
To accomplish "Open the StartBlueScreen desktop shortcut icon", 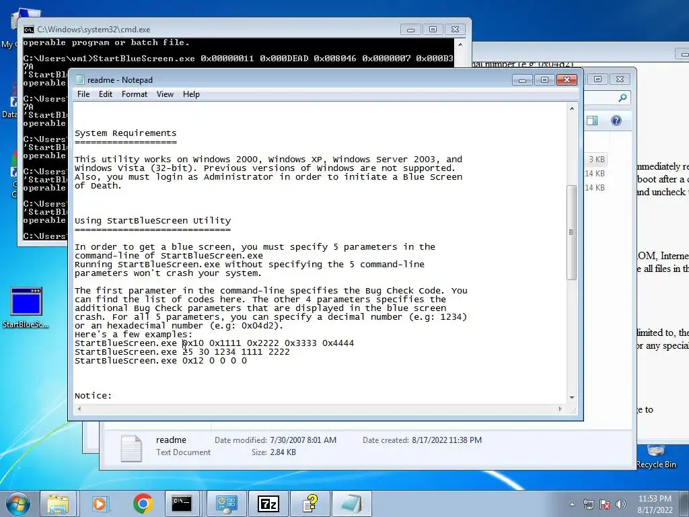I will coord(26,308).
